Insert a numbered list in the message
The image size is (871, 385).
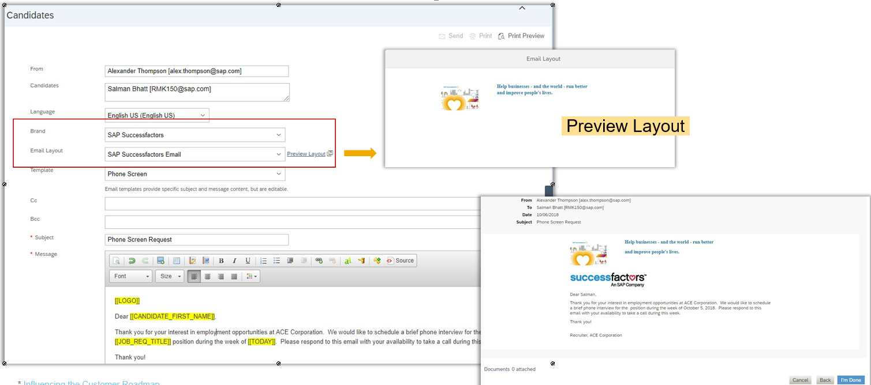click(x=264, y=261)
